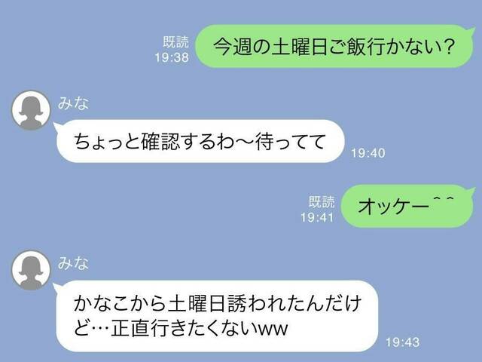Select the green オッケー reply bubble
482x362 pixels.
(x=408, y=206)
